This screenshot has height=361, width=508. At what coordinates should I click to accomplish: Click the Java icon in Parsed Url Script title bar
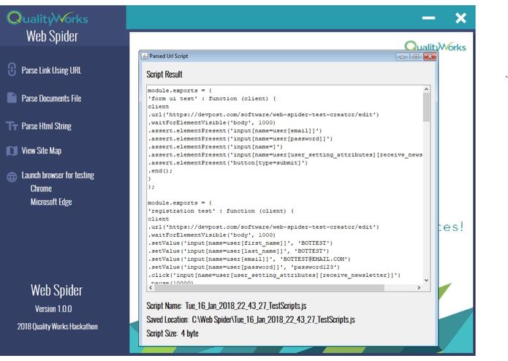(x=145, y=56)
